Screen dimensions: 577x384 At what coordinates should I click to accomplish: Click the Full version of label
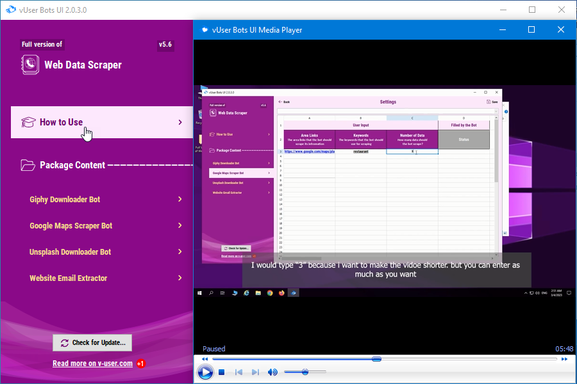pos(42,44)
